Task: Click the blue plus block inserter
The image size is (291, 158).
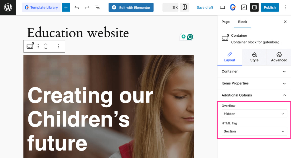Action: pos(66,7)
